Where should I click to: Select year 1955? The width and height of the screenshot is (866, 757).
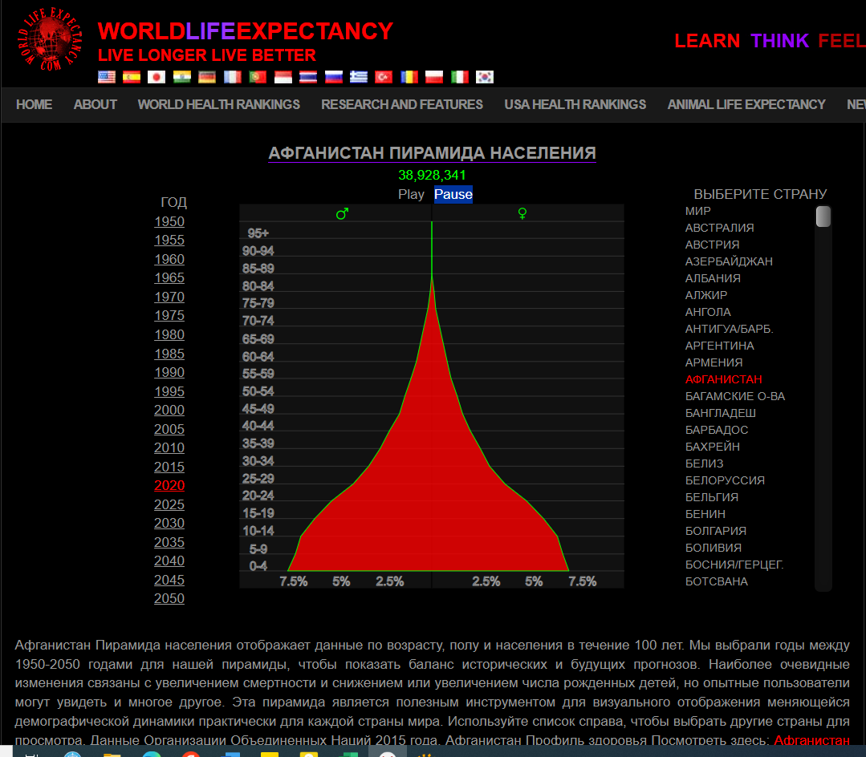pos(169,240)
